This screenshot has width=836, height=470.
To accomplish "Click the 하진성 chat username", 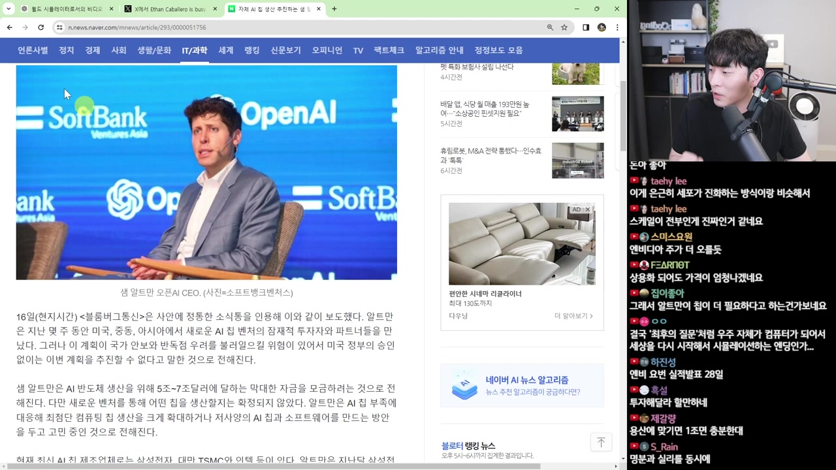I will pyautogui.click(x=663, y=362).
